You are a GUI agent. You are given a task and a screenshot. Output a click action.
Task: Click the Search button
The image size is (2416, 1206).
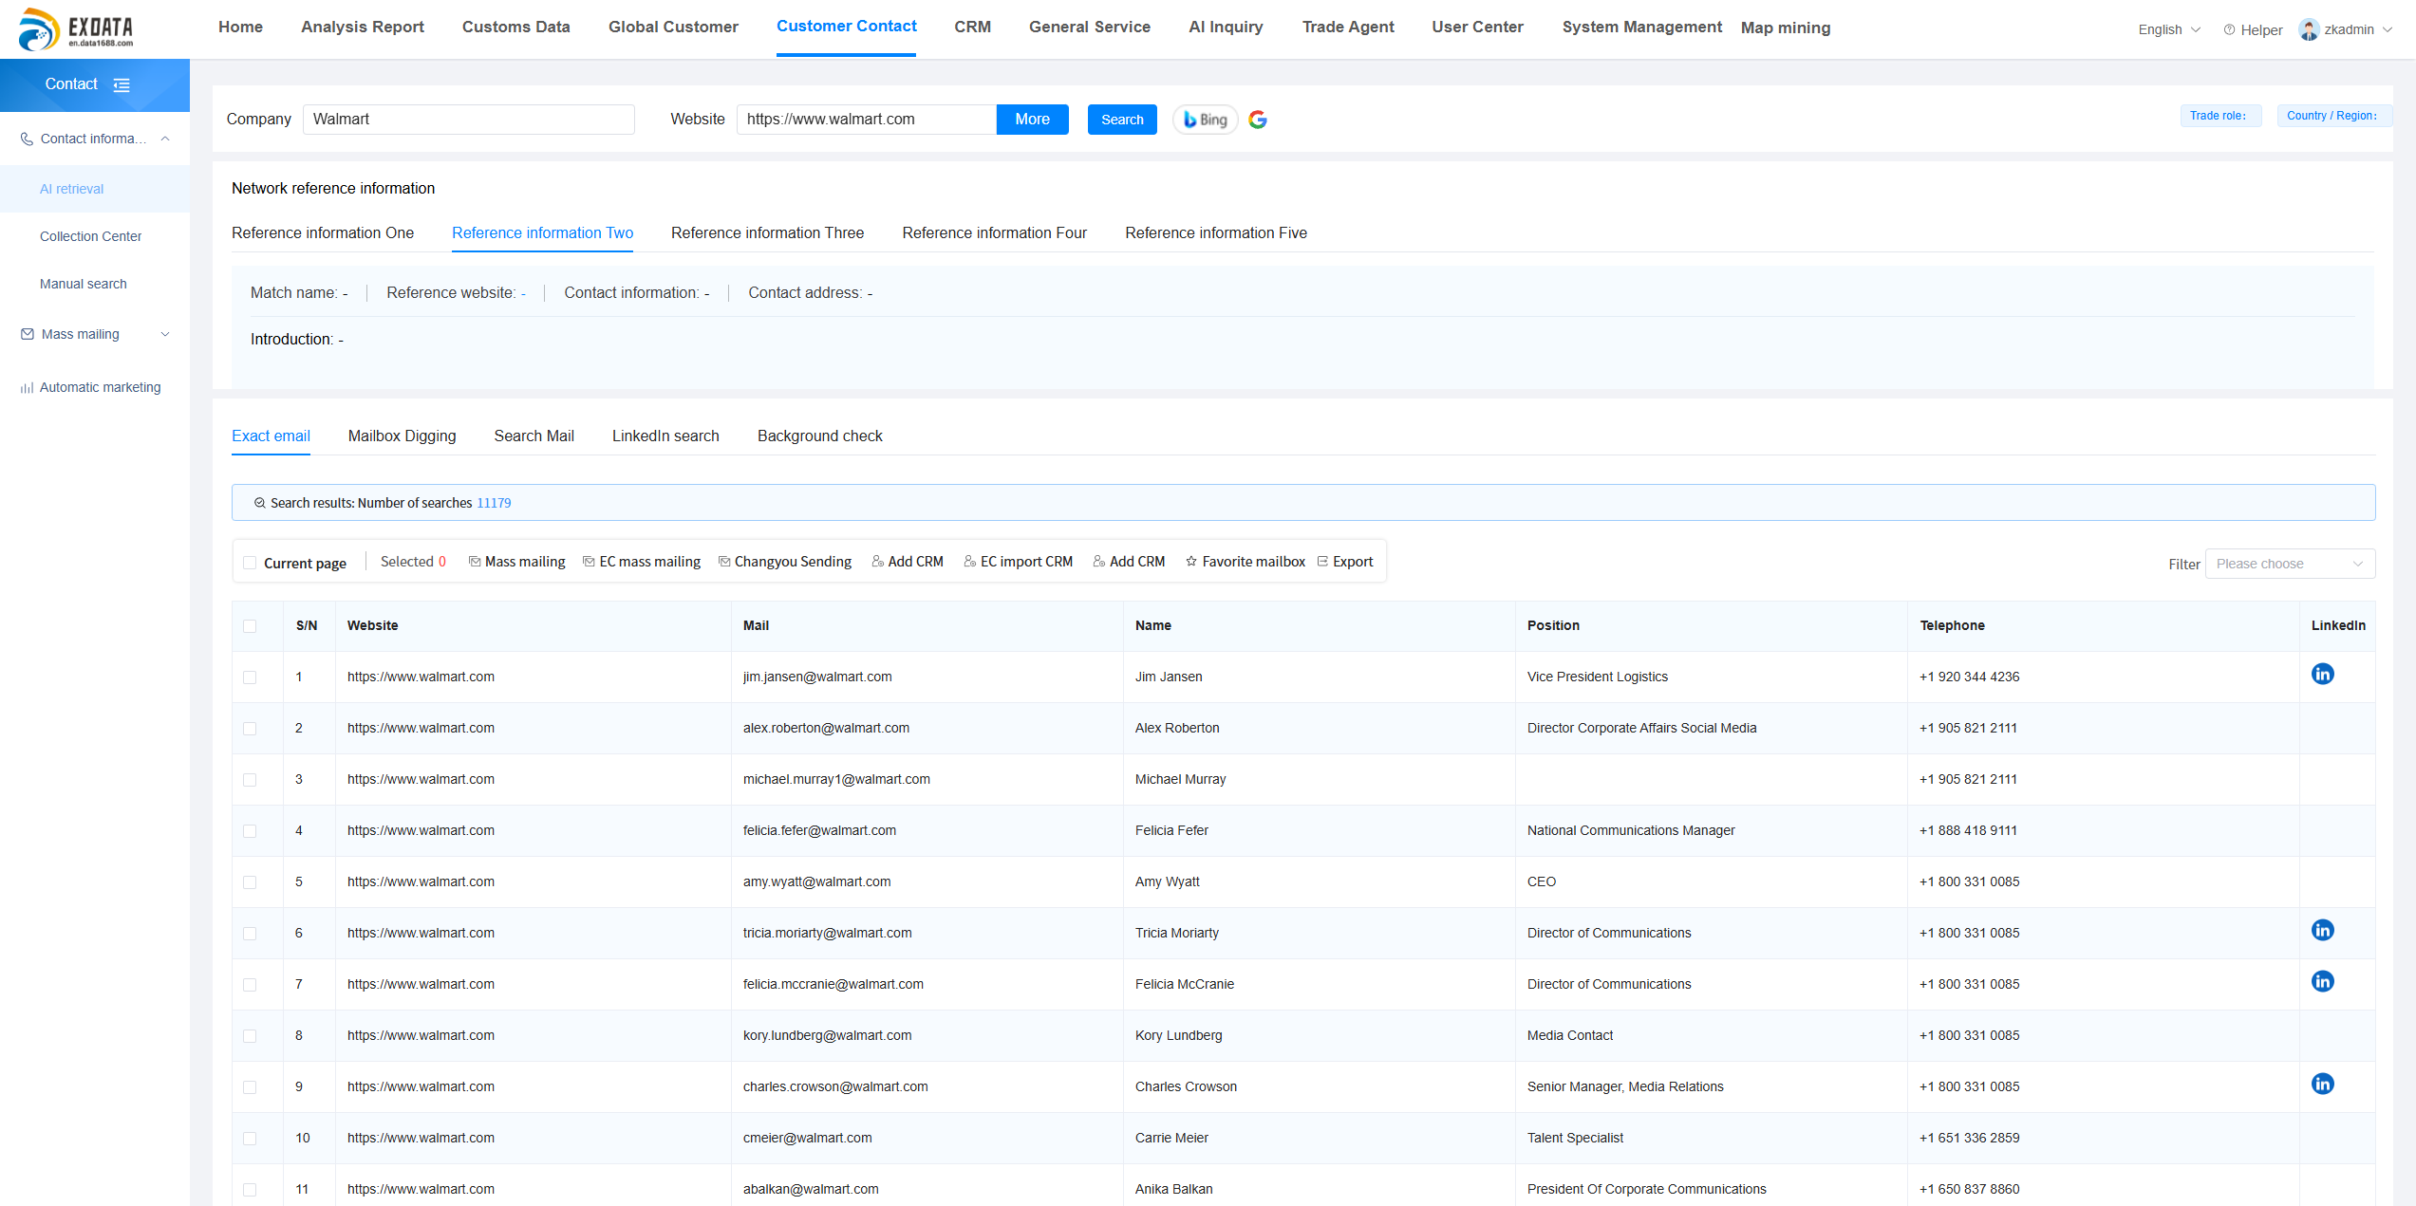coord(1122,120)
